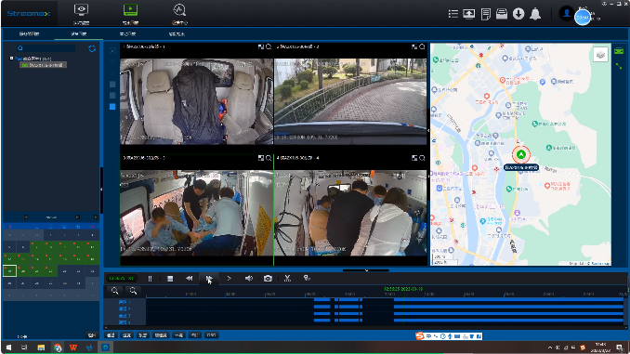Click the green card icon right of map
This screenshot has width=630, height=354.
pyautogui.click(x=619, y=51)
